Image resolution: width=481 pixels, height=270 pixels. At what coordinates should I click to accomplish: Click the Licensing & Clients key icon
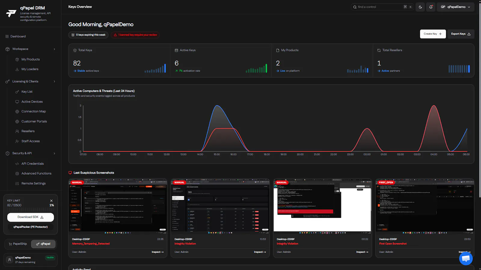(8, 81)
